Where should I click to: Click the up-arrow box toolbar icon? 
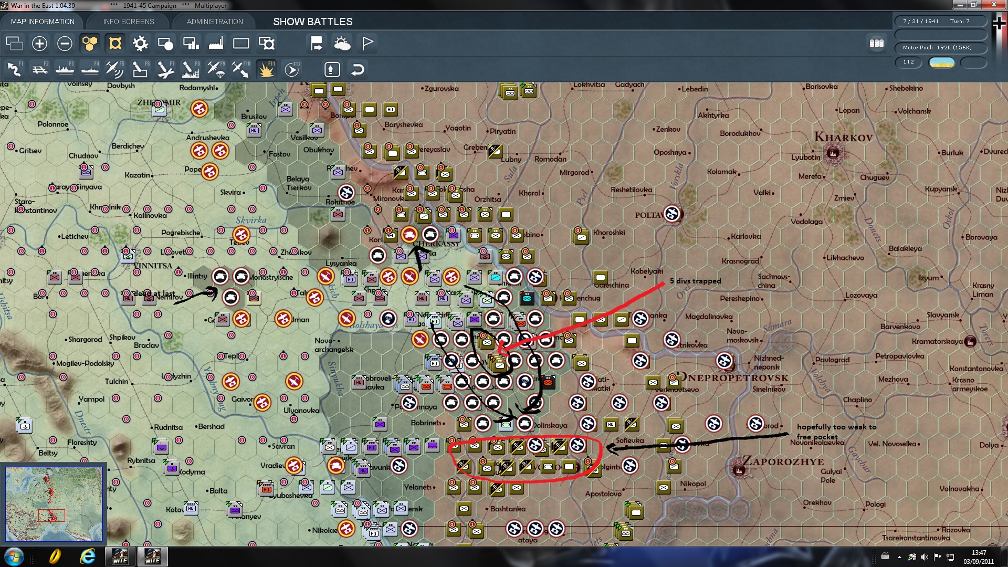332,69
